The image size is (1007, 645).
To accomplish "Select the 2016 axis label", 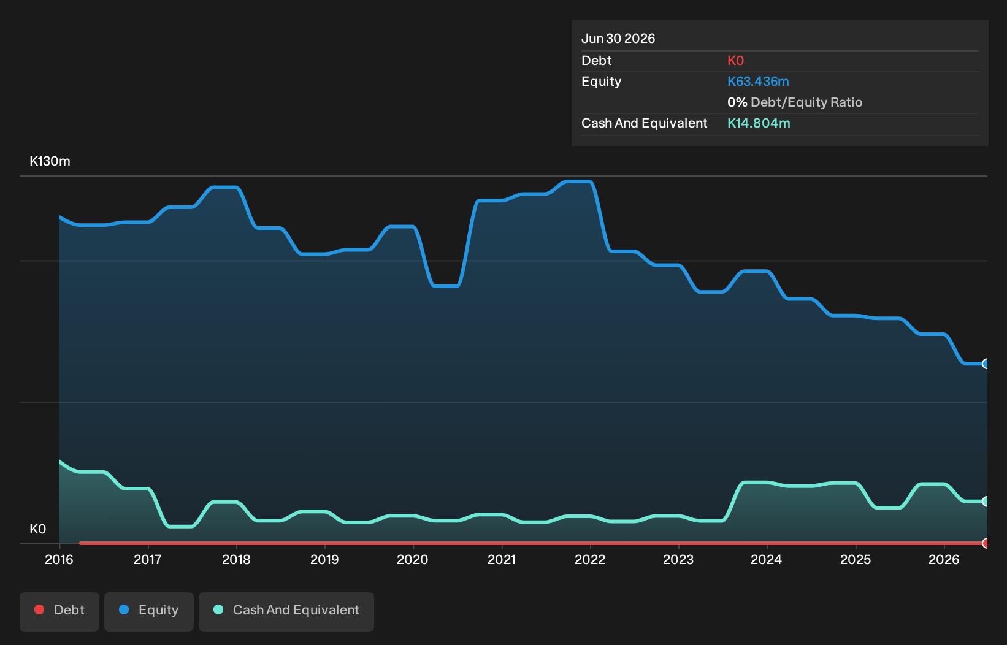I will pyautogui.click(x=59, y=559).
